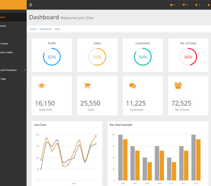
Task: Open the Panels sidebar item
Action: [13, 44]
